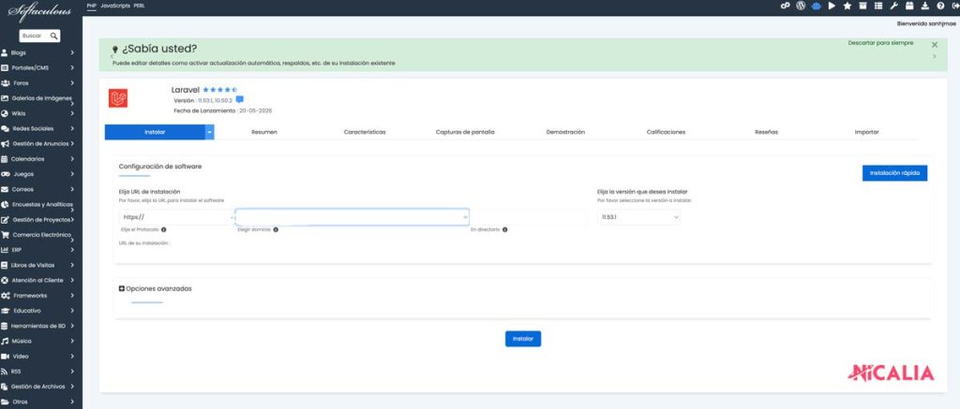
Task: Open the arrow dropdown beside Instalar tab
Action: 209,132
